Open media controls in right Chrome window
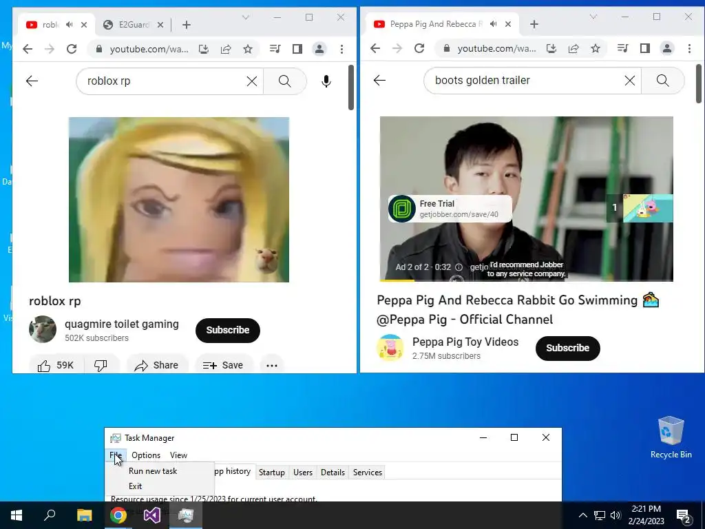 pos(622,48)
